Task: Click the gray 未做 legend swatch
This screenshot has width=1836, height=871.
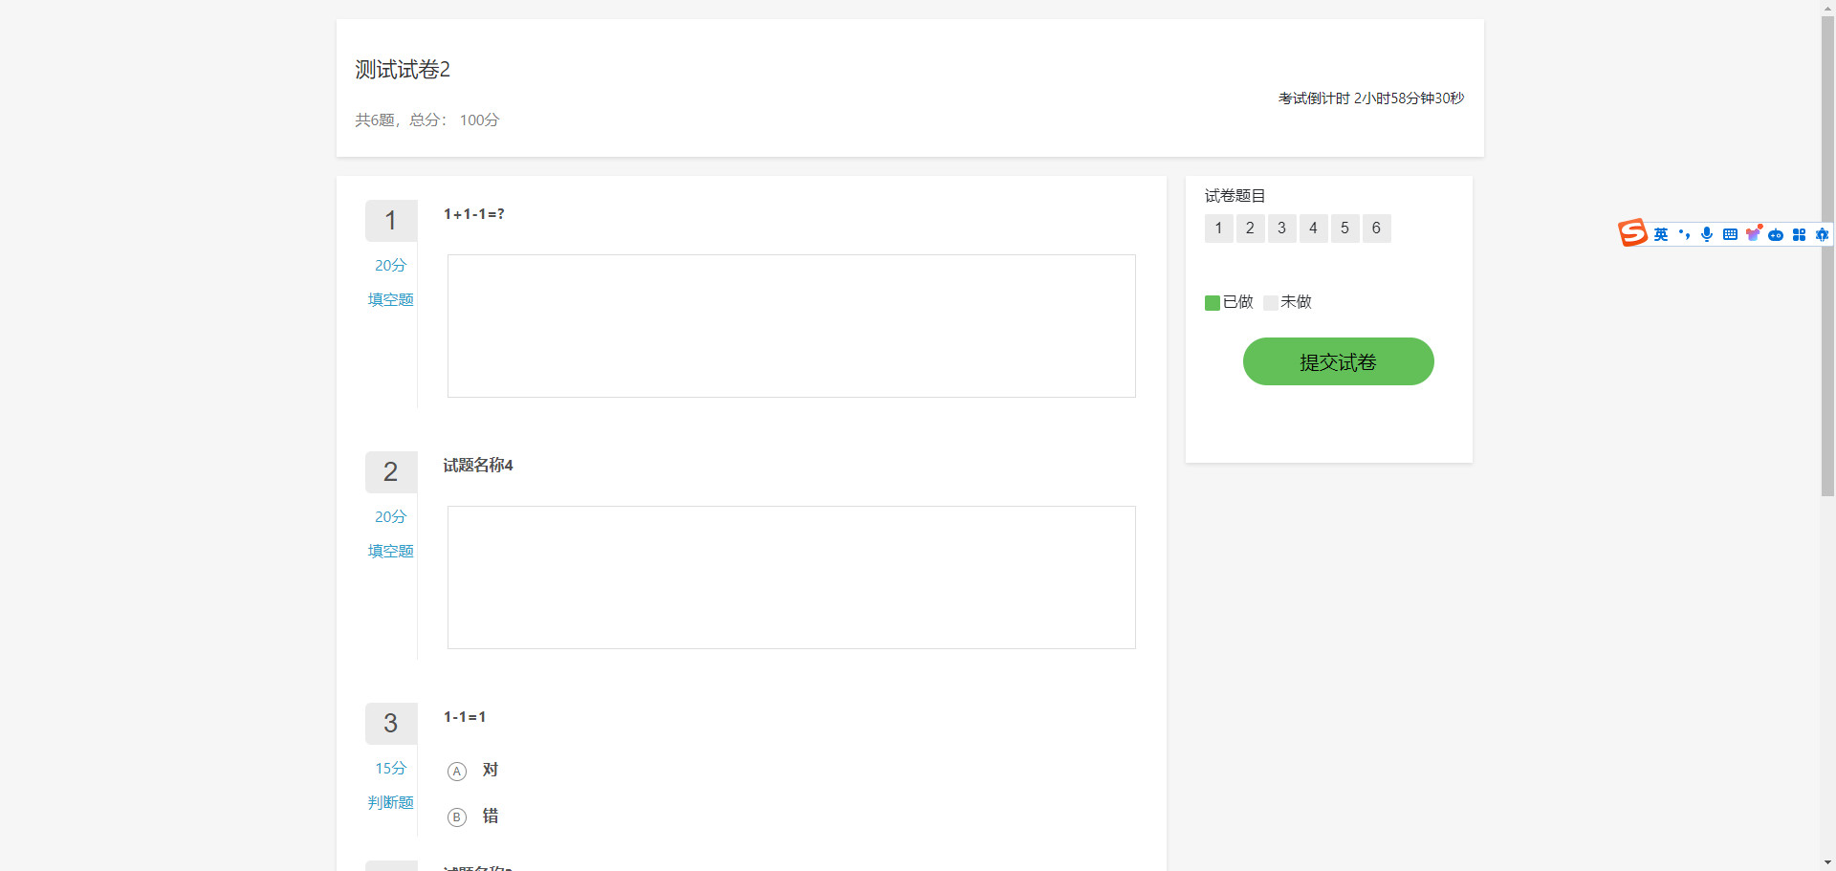Action: click(1271, 303)
